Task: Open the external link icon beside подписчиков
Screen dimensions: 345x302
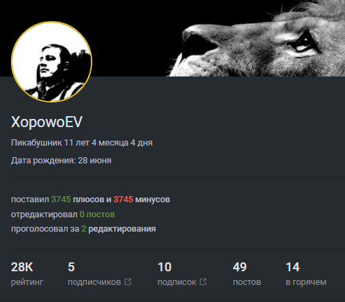Action: pos(128,282)
